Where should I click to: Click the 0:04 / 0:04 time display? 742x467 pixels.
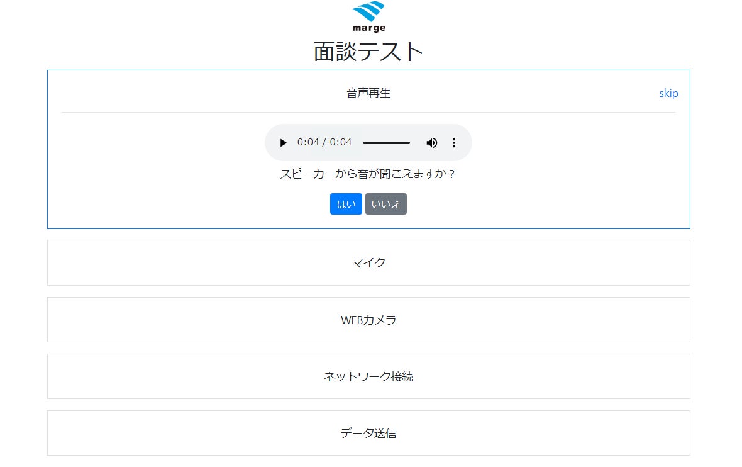pyautogui.click(x=324, y=142)
